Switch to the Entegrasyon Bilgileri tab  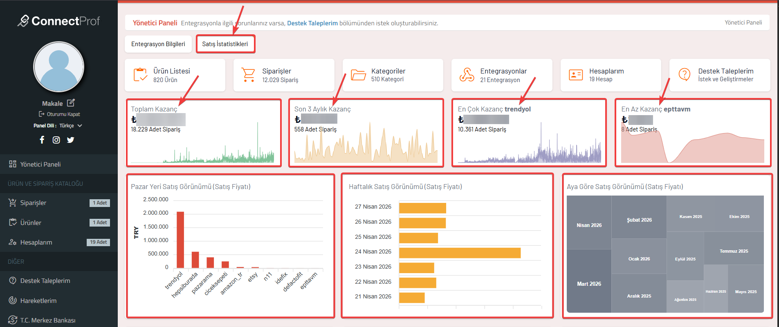coord(158,44)
